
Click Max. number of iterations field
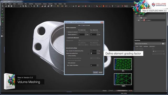pos(93,65)
